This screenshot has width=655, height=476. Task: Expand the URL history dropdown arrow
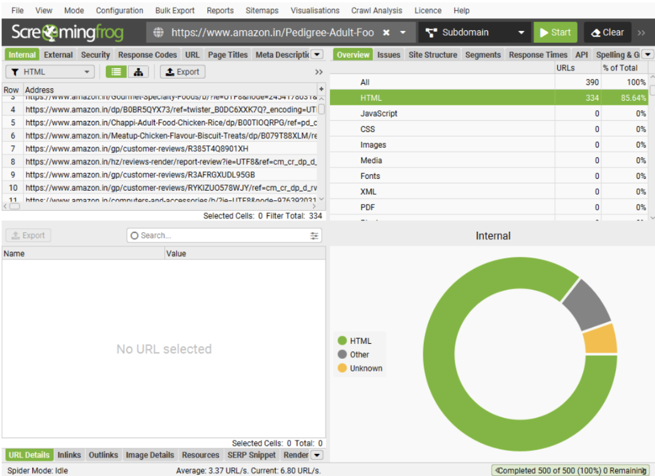click(x=402, y=32)
